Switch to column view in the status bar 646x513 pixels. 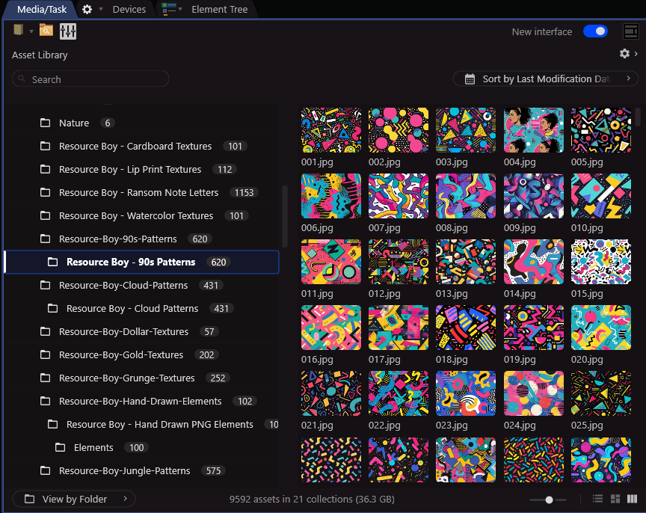tap(632, 499)
